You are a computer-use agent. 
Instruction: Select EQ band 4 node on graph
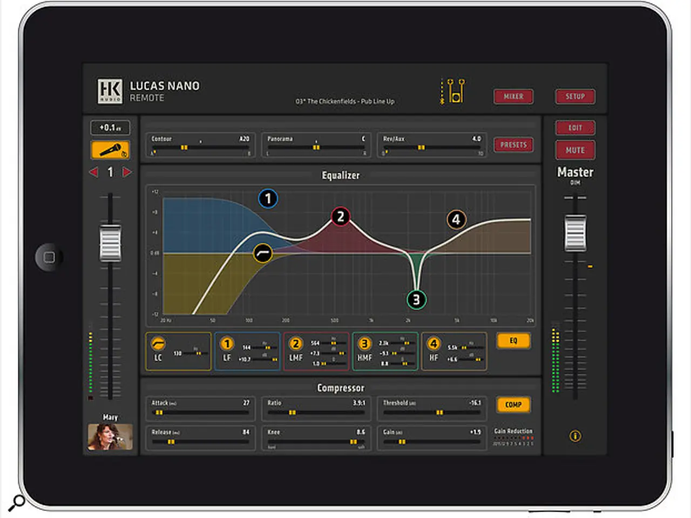[x=456, y=219]
